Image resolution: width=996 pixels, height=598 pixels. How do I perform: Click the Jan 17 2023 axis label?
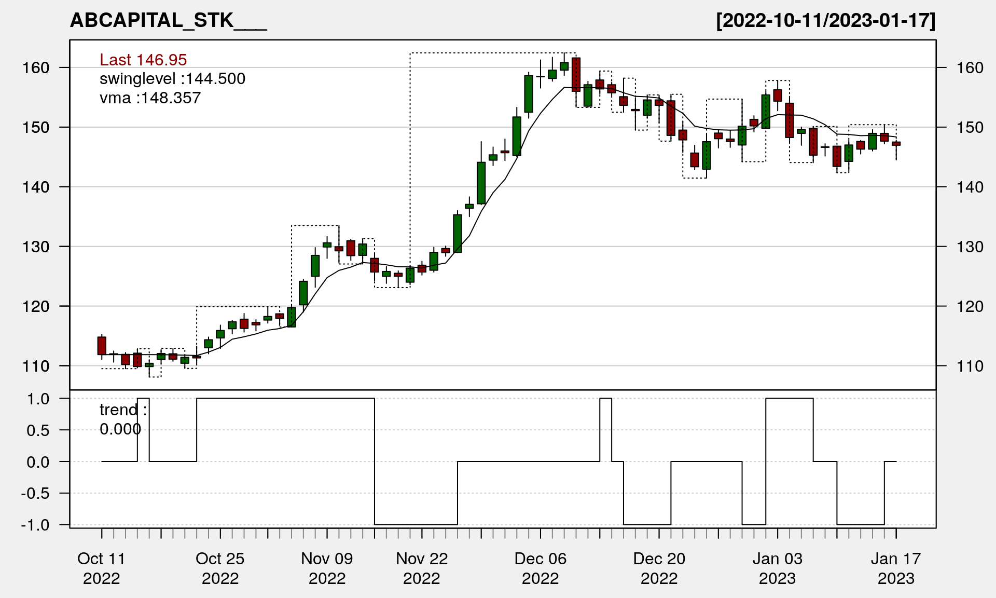(x=896, y=568)
